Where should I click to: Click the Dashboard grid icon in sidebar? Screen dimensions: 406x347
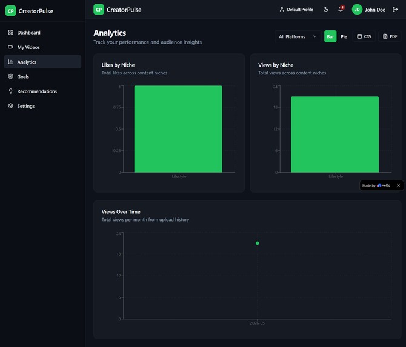(x=11, y=32)
